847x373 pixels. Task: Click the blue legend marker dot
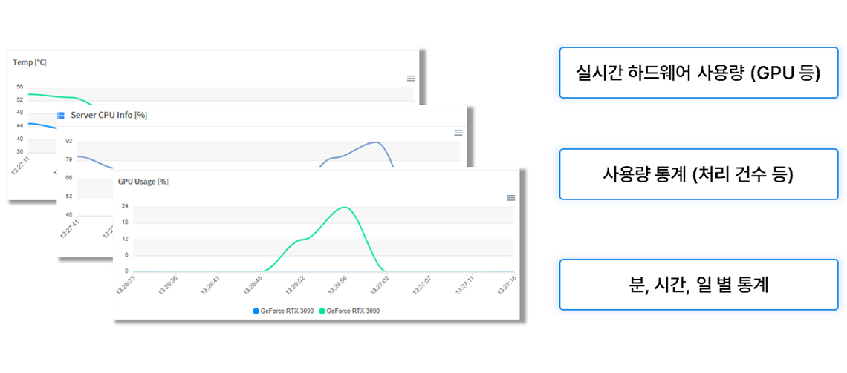pos(256,311)
